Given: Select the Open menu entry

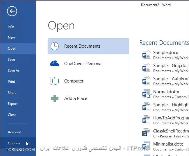Looking at the screenshot, I should 18,49.
